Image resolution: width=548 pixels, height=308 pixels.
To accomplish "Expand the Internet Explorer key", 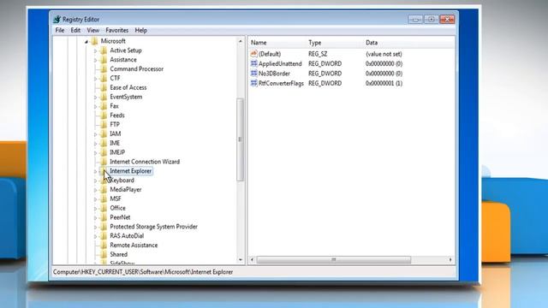I will coord(95,171).
